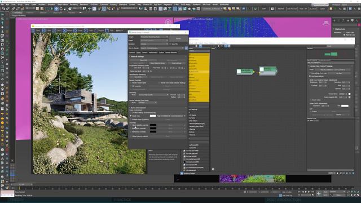Enable the Reflections override checkbox
This screenshot has height=203, width=361.
(x=131, y=129)
